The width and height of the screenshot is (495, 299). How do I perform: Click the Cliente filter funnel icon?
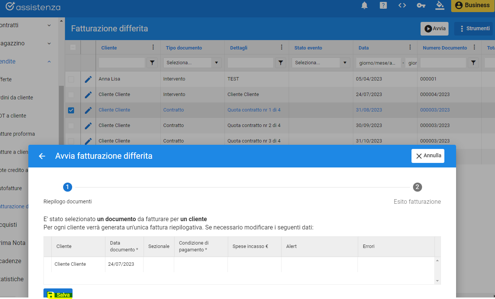click(x=152, y=63)
